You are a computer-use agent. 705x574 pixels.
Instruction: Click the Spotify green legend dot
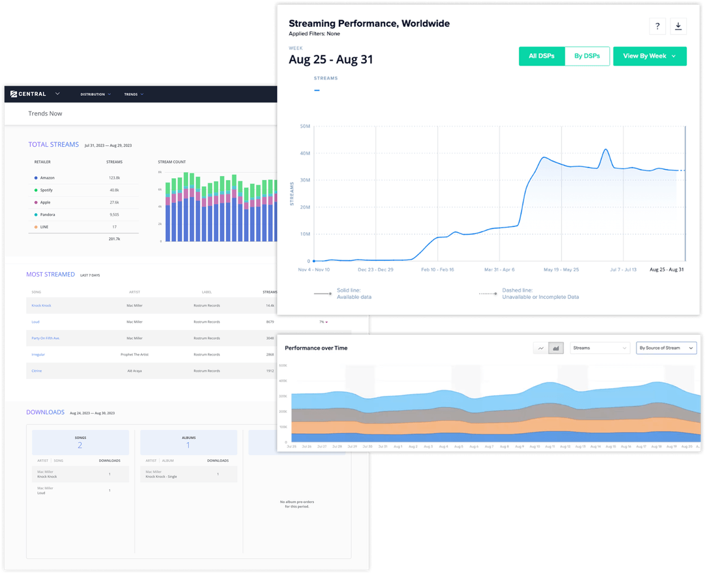(x=35, y=190)
